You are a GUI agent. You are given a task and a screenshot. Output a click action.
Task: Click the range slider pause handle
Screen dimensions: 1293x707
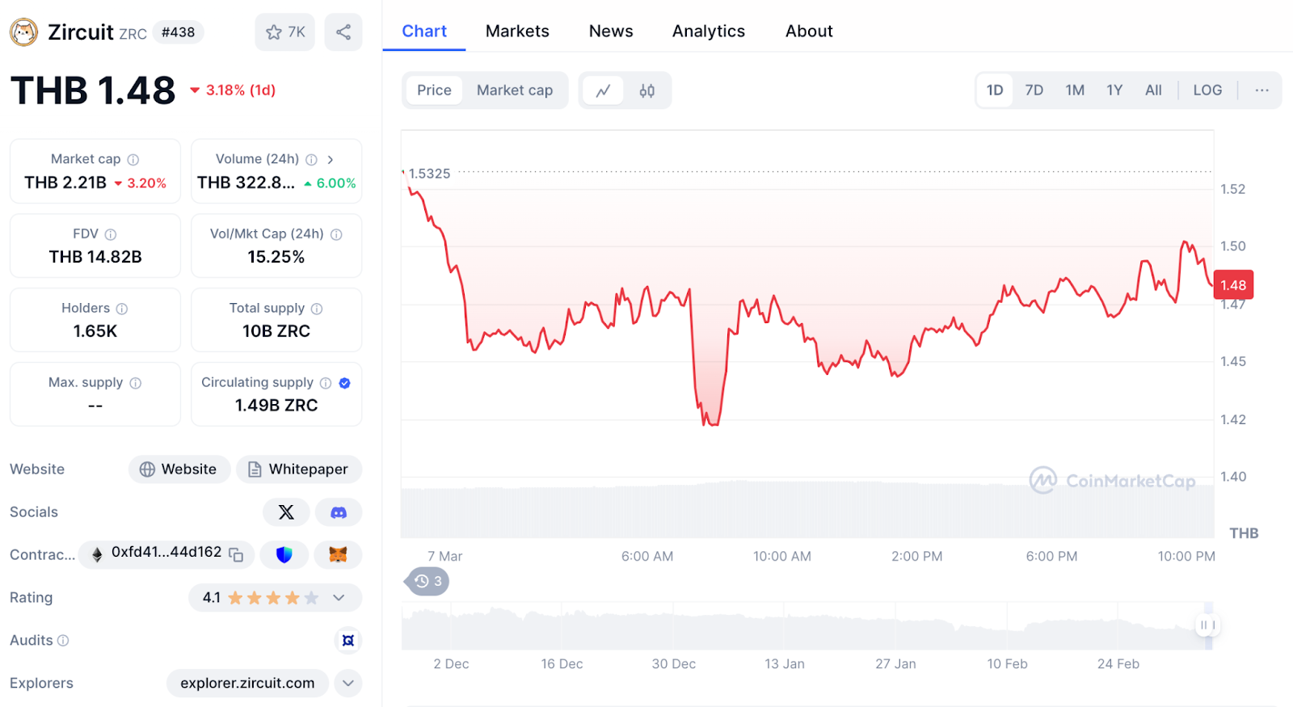click(1208, 625)
